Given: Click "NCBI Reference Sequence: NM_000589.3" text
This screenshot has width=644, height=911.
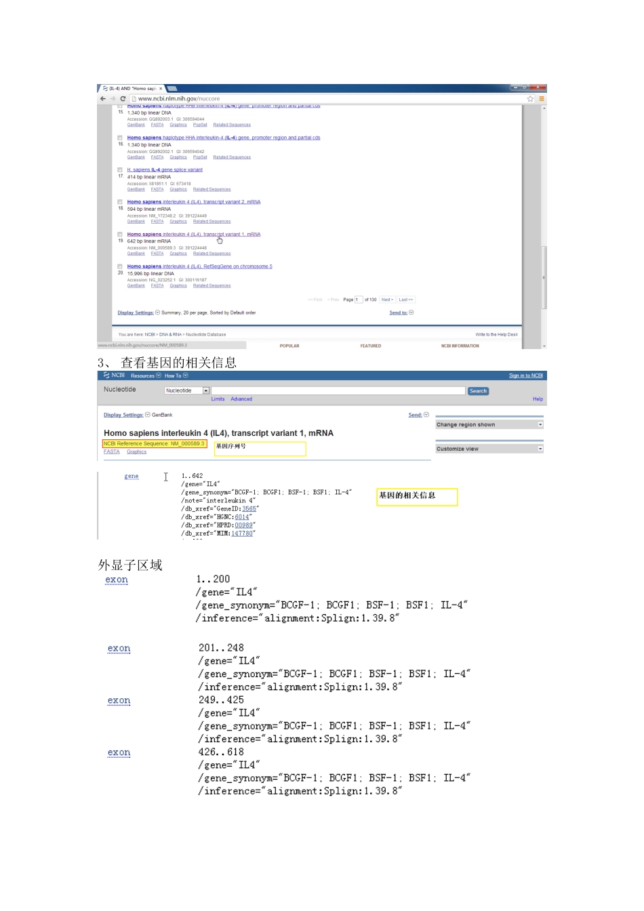Looking at the screenshot, I should click(x=154, y=444).
